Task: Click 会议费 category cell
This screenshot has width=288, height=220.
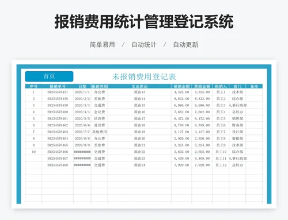Action: coord(100,112)
